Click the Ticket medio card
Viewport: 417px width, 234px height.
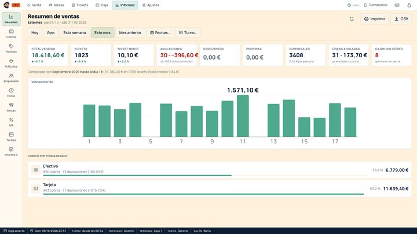[134, 55]
